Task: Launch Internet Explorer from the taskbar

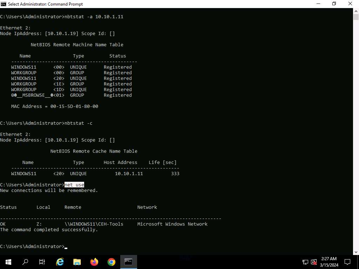Action: click(x=60, y=262)
